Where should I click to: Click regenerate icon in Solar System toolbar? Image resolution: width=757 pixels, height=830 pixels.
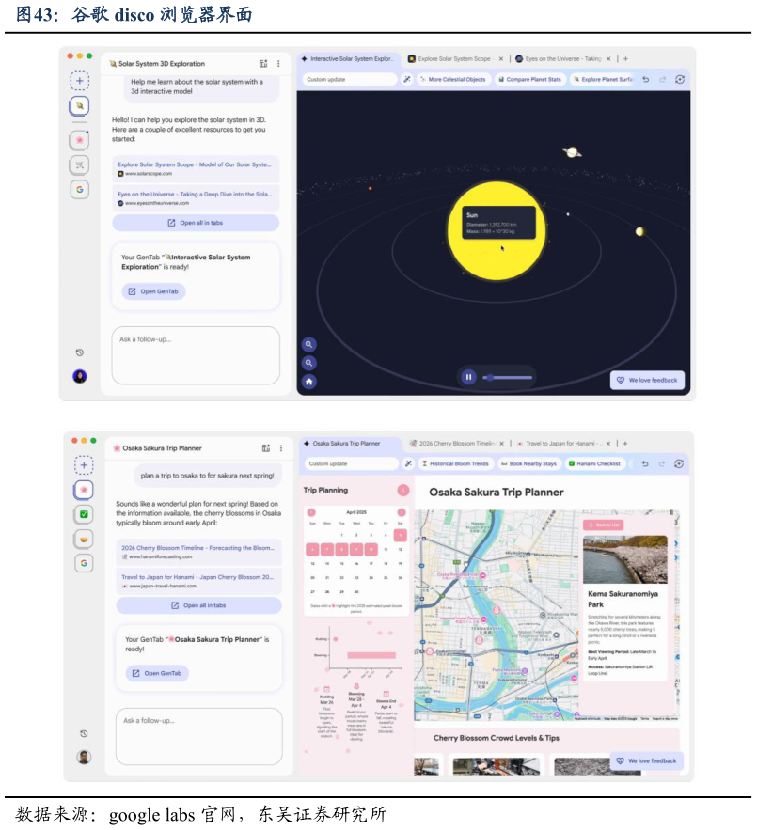click(680, 80)
